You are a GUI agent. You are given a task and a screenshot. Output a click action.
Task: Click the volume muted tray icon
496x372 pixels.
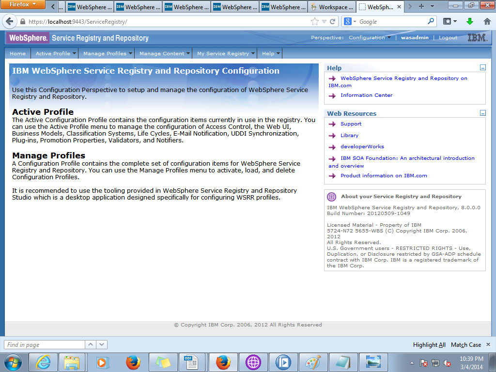[x=447, y=363]
